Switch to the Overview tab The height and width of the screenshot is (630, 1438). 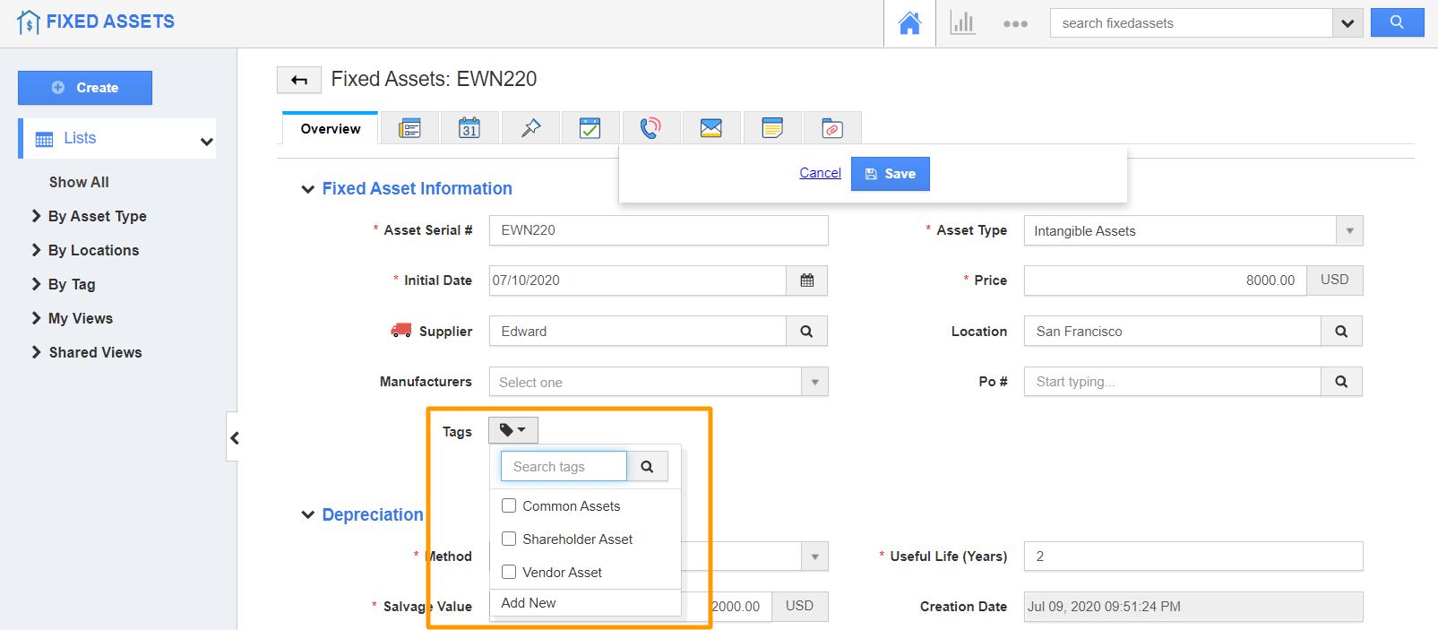tap(331, 128)
